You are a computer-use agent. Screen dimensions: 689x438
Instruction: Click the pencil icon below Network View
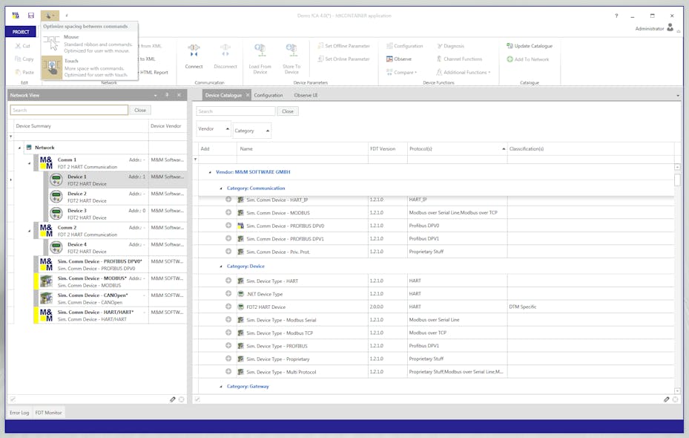[x=172, y=399]
